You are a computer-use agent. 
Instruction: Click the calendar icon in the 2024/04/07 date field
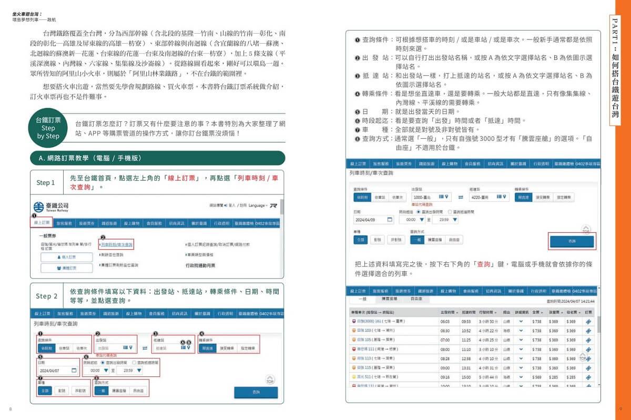click(74, 371)
